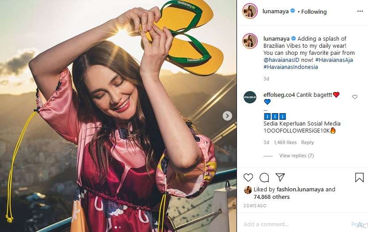368x232 pixels.
Task: Open lunamaya's profile picture in the header
Action: point(250,11)
